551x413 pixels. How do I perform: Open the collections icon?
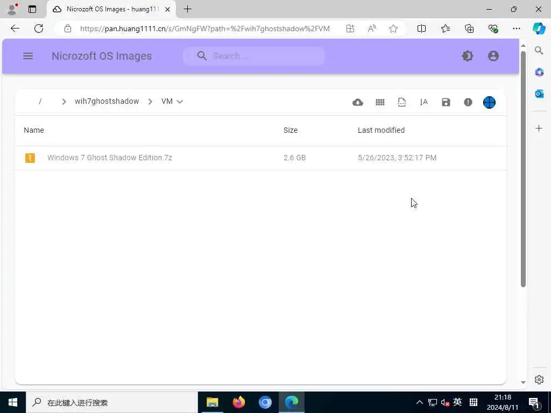(x=469, y=29)
